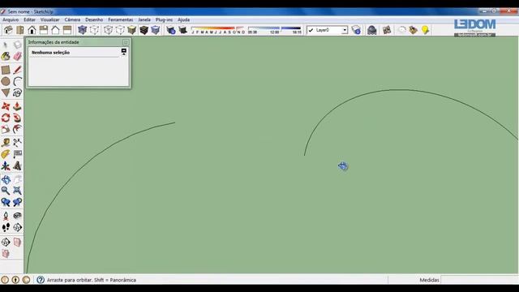Image resolution: width=519 pixels, height=292 pixels.
Task: Choose the Pan hand tool
Action: click(17, 179)
